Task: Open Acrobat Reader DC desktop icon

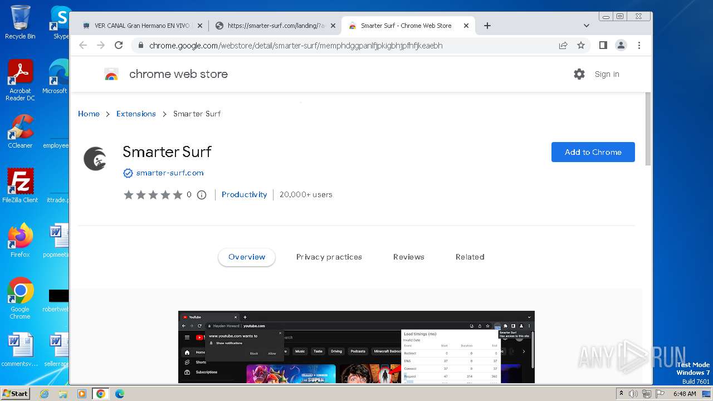Action: (x=20, y=80)
